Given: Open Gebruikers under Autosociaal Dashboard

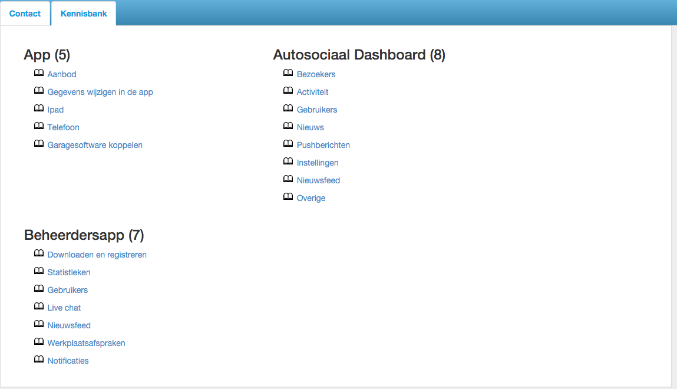Looking at the screenshot, I should coord(317,110).
